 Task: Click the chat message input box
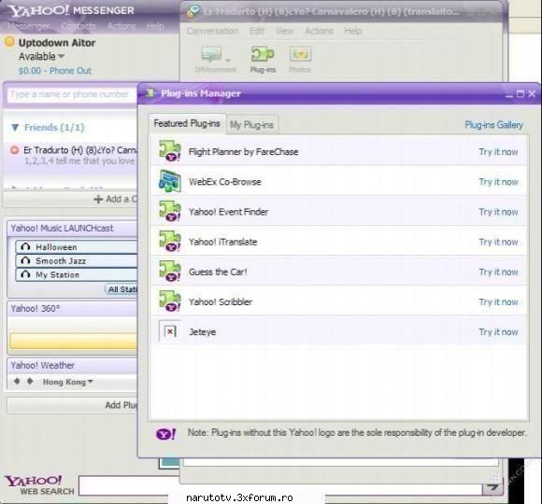click(x=341, y=462)
